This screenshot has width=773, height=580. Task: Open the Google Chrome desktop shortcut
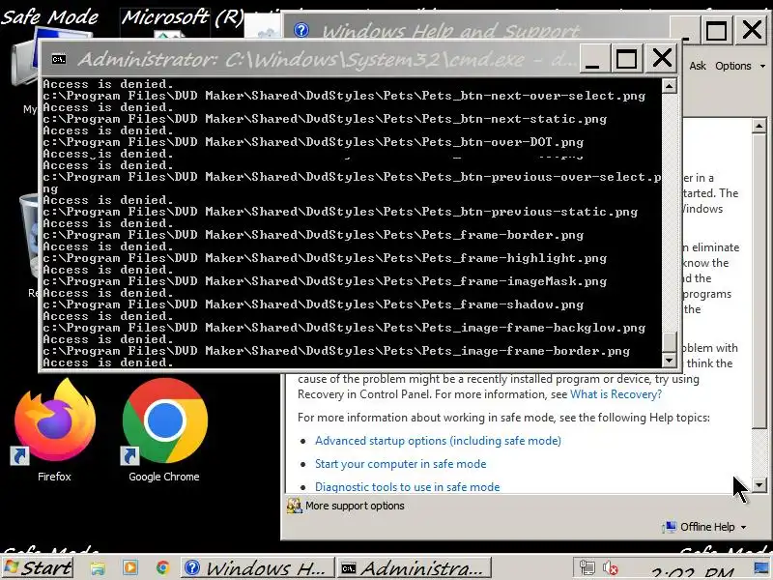click(164, 429)
